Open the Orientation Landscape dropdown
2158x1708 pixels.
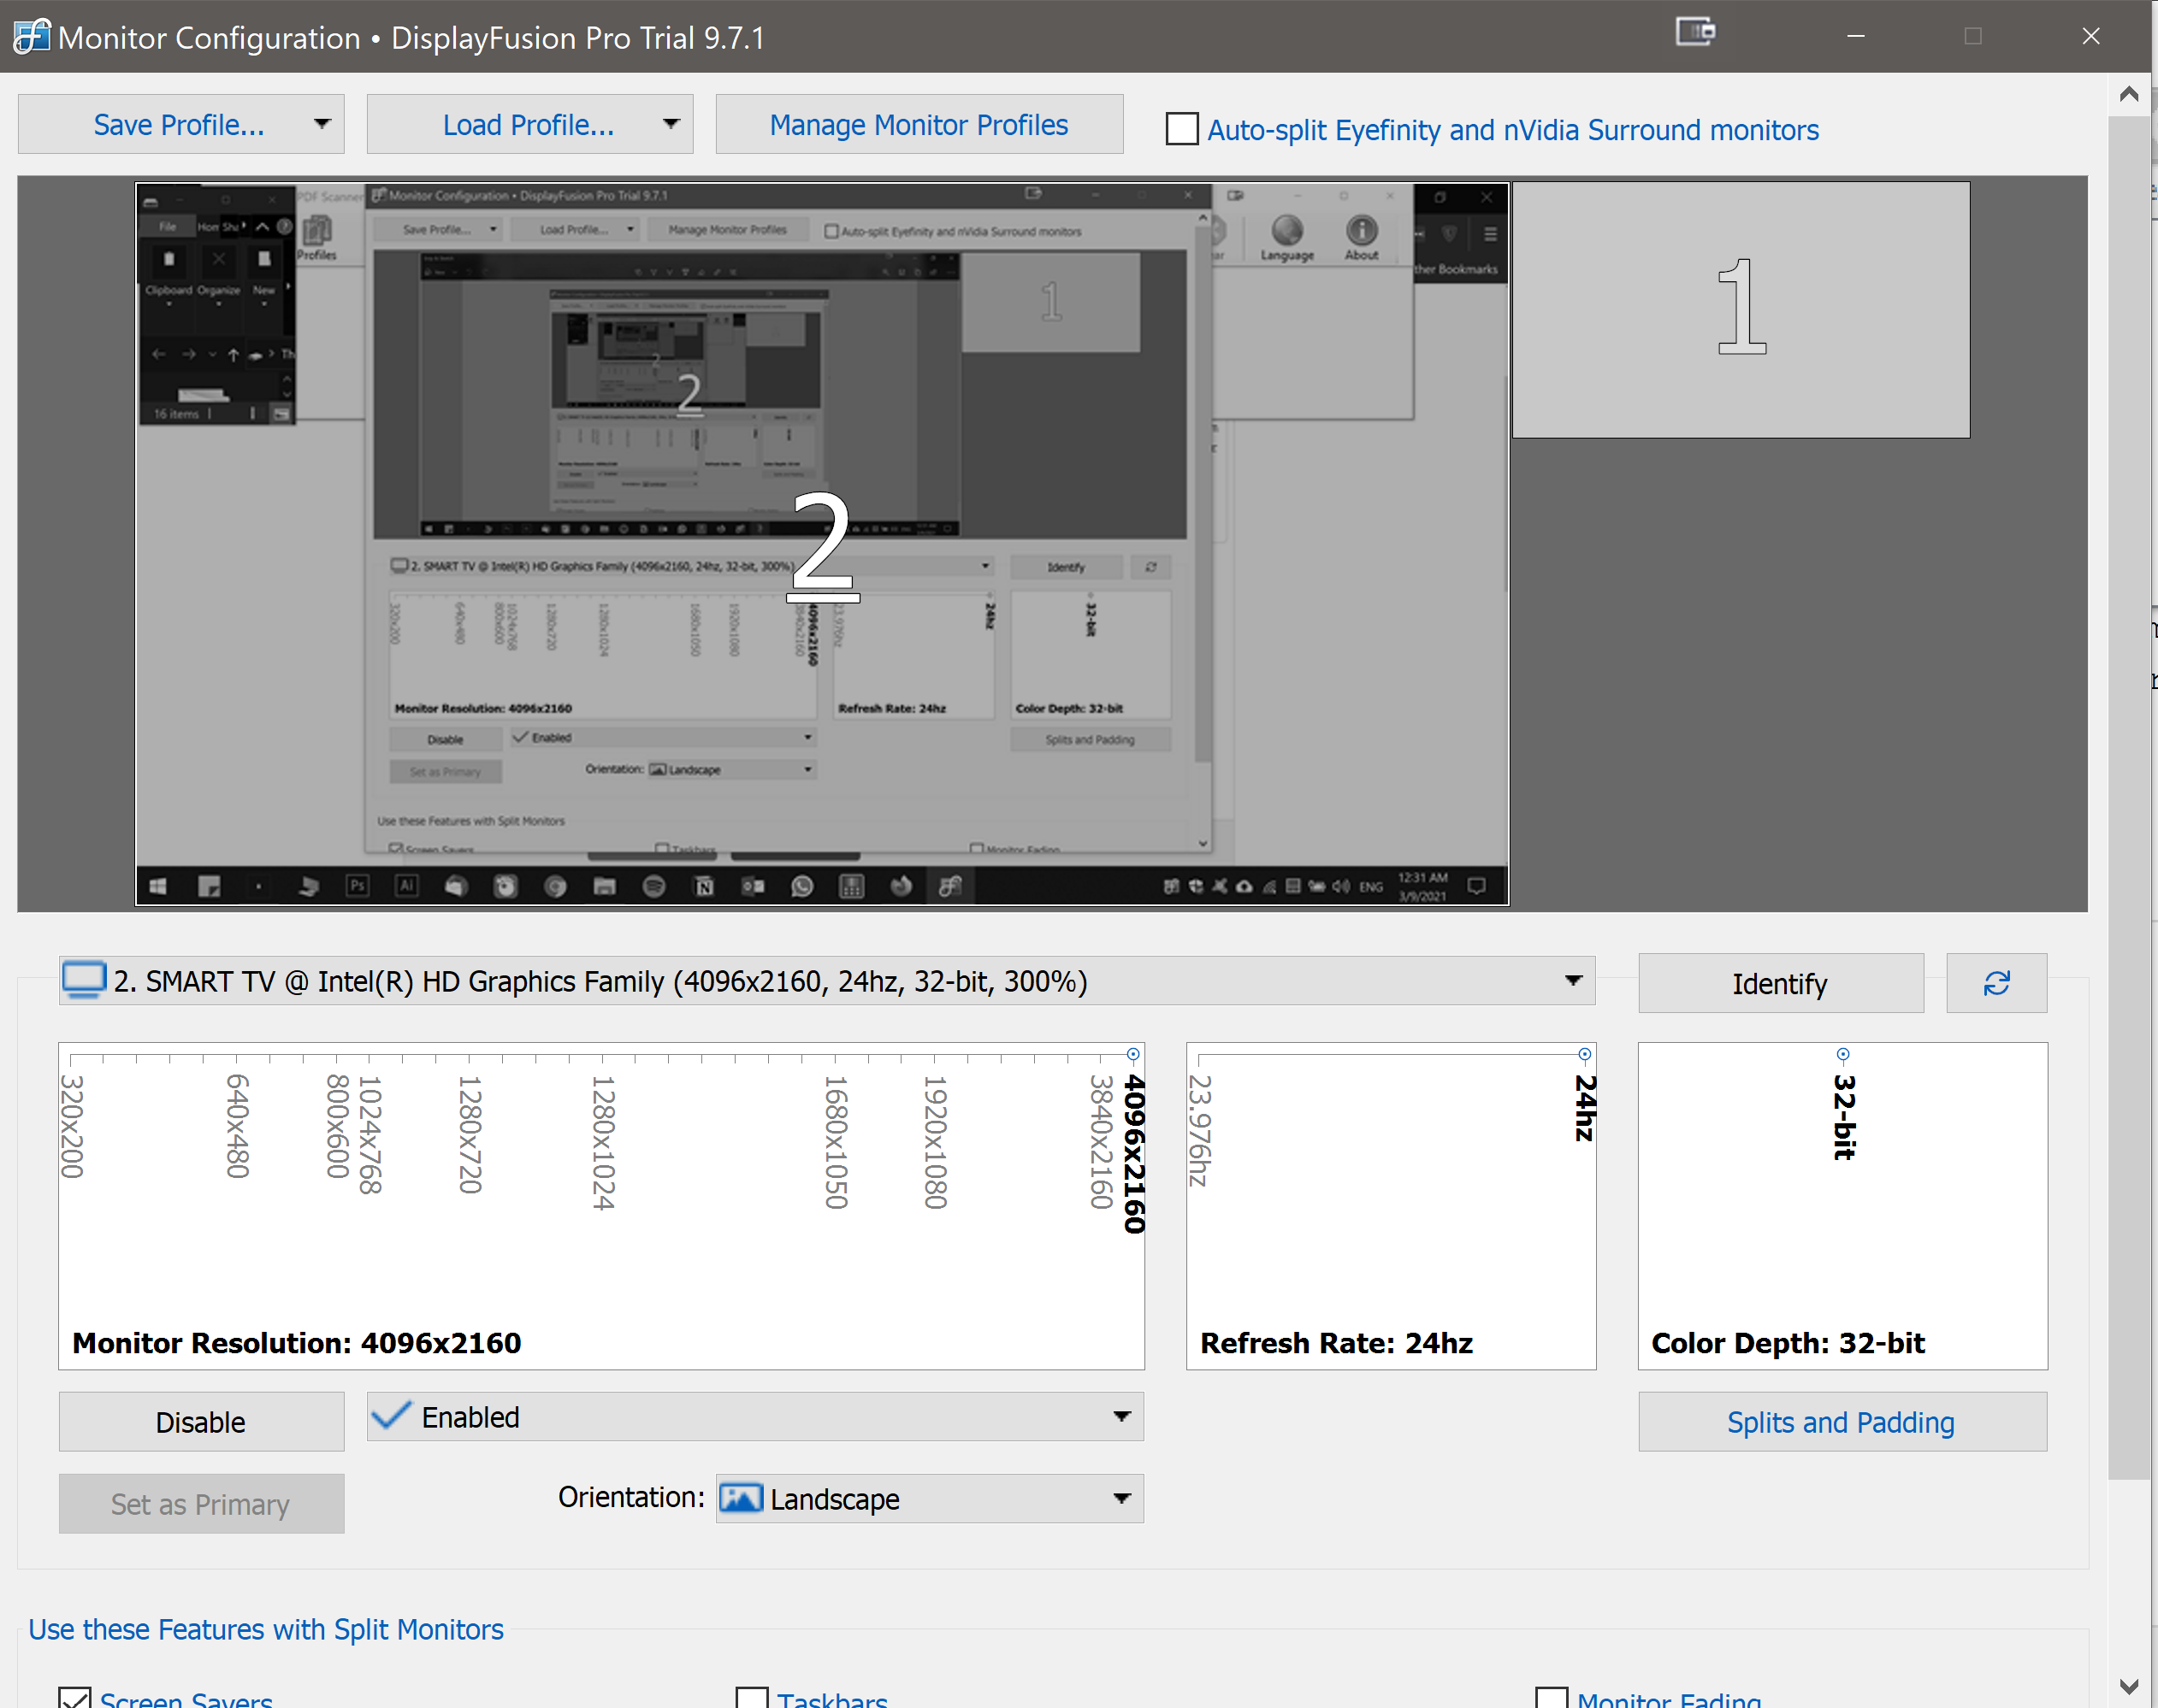point(1121,1498)
